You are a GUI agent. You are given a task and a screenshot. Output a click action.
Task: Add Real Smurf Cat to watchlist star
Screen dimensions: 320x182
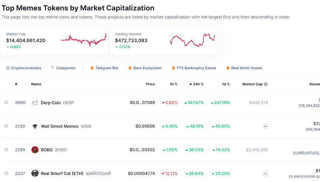(x=6, y=173)
